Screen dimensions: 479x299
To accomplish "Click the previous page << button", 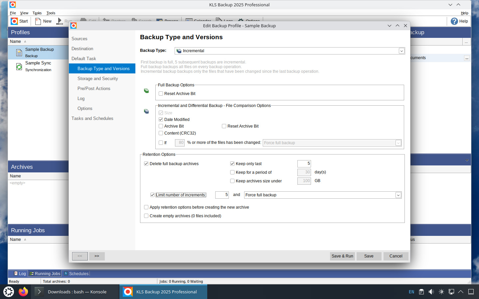I will [x=80, y=256].
